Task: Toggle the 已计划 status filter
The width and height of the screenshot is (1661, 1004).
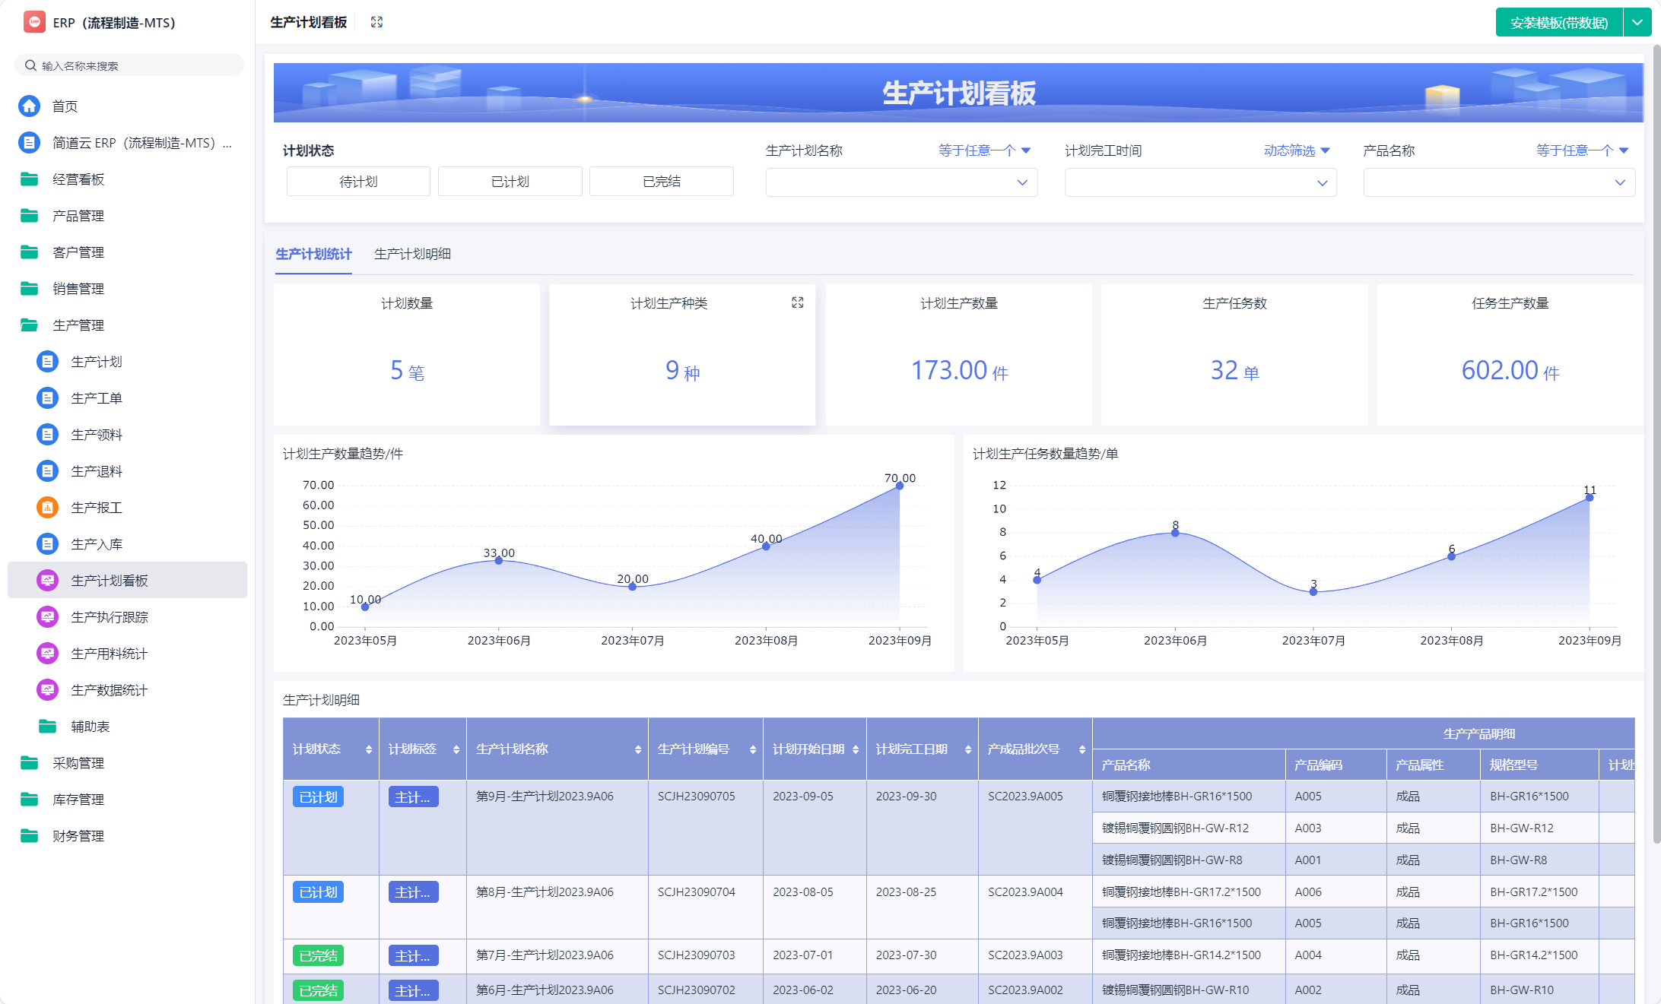Action: pos(510,182)
